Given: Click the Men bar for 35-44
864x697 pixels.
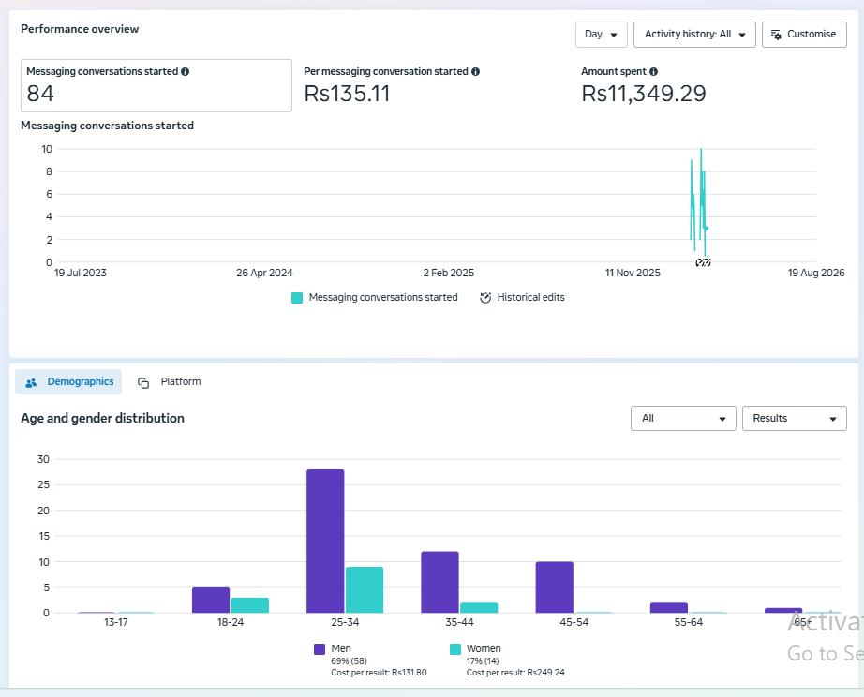Looking at the screenshot, I should 439,582.
